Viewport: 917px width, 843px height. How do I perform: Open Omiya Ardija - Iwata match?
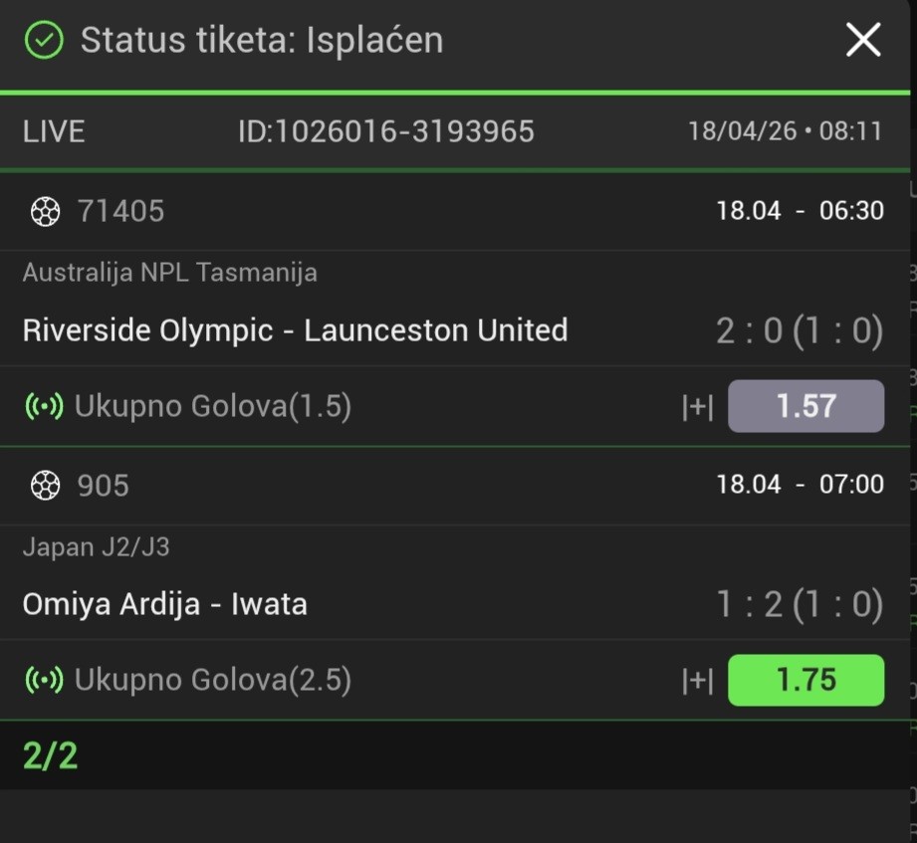point(164,604)
